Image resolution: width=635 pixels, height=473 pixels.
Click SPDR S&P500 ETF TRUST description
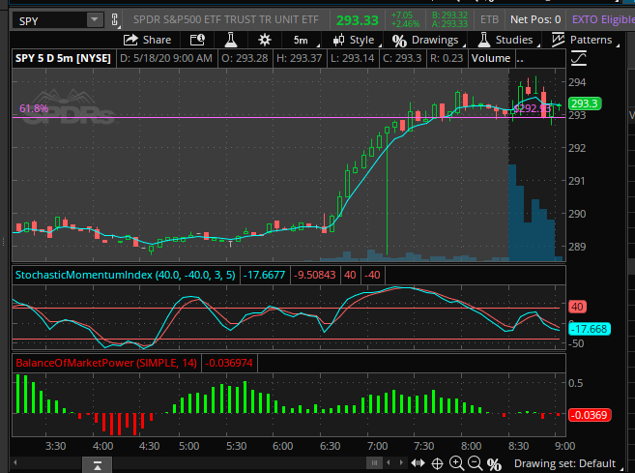(226, 19)
